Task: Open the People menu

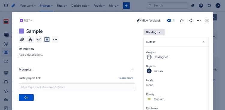Action: (99, 6)
